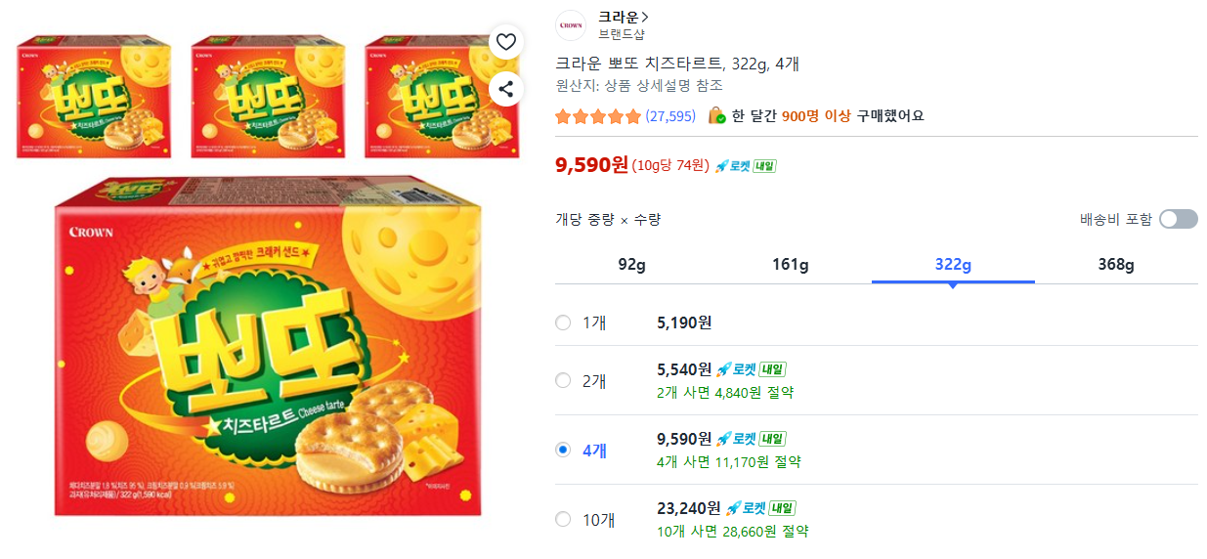Click the Crown brand logo icon
Viewport: 1207px width, 559px height.
click(x=570, y=25)
